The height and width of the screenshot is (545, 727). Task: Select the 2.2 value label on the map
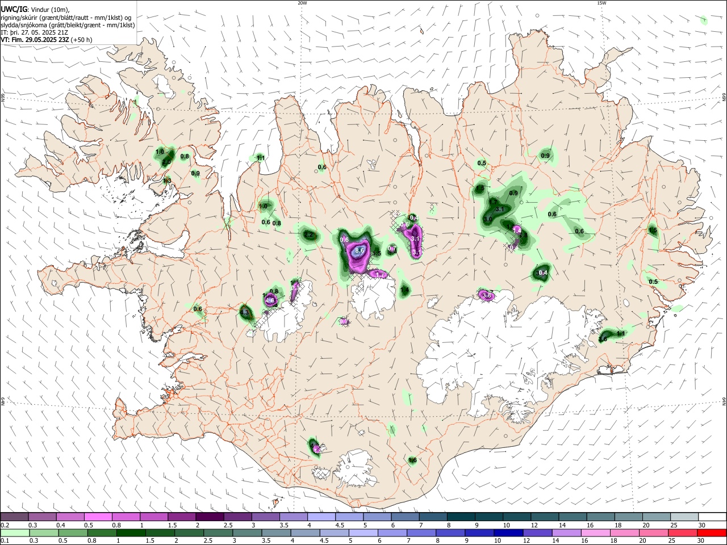pos(309,234)
